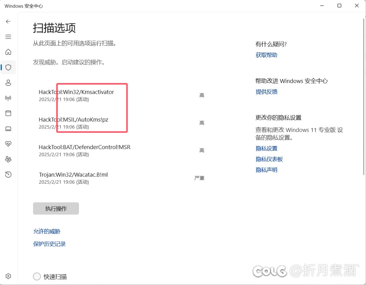Open Protection history clock icon

pos(8,175)
